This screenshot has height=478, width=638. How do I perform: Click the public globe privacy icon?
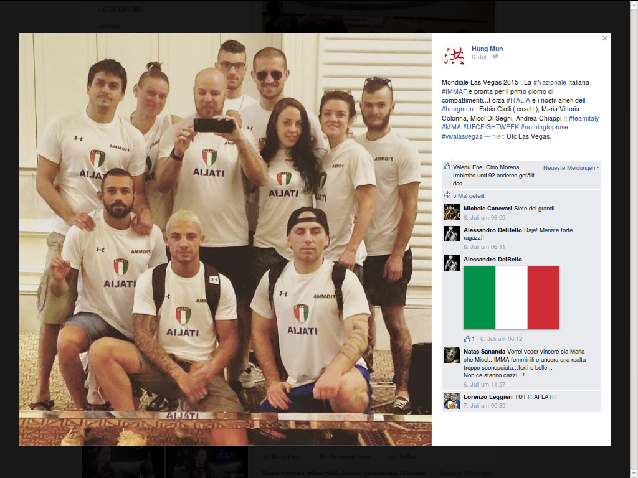(x=495, y=57)
